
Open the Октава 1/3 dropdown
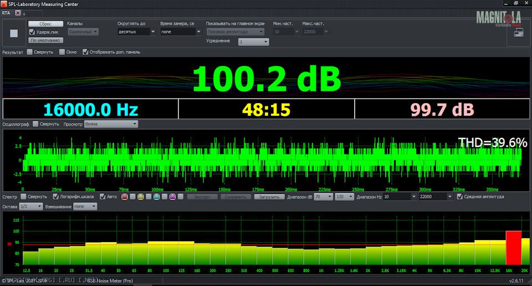pos(30,206)
